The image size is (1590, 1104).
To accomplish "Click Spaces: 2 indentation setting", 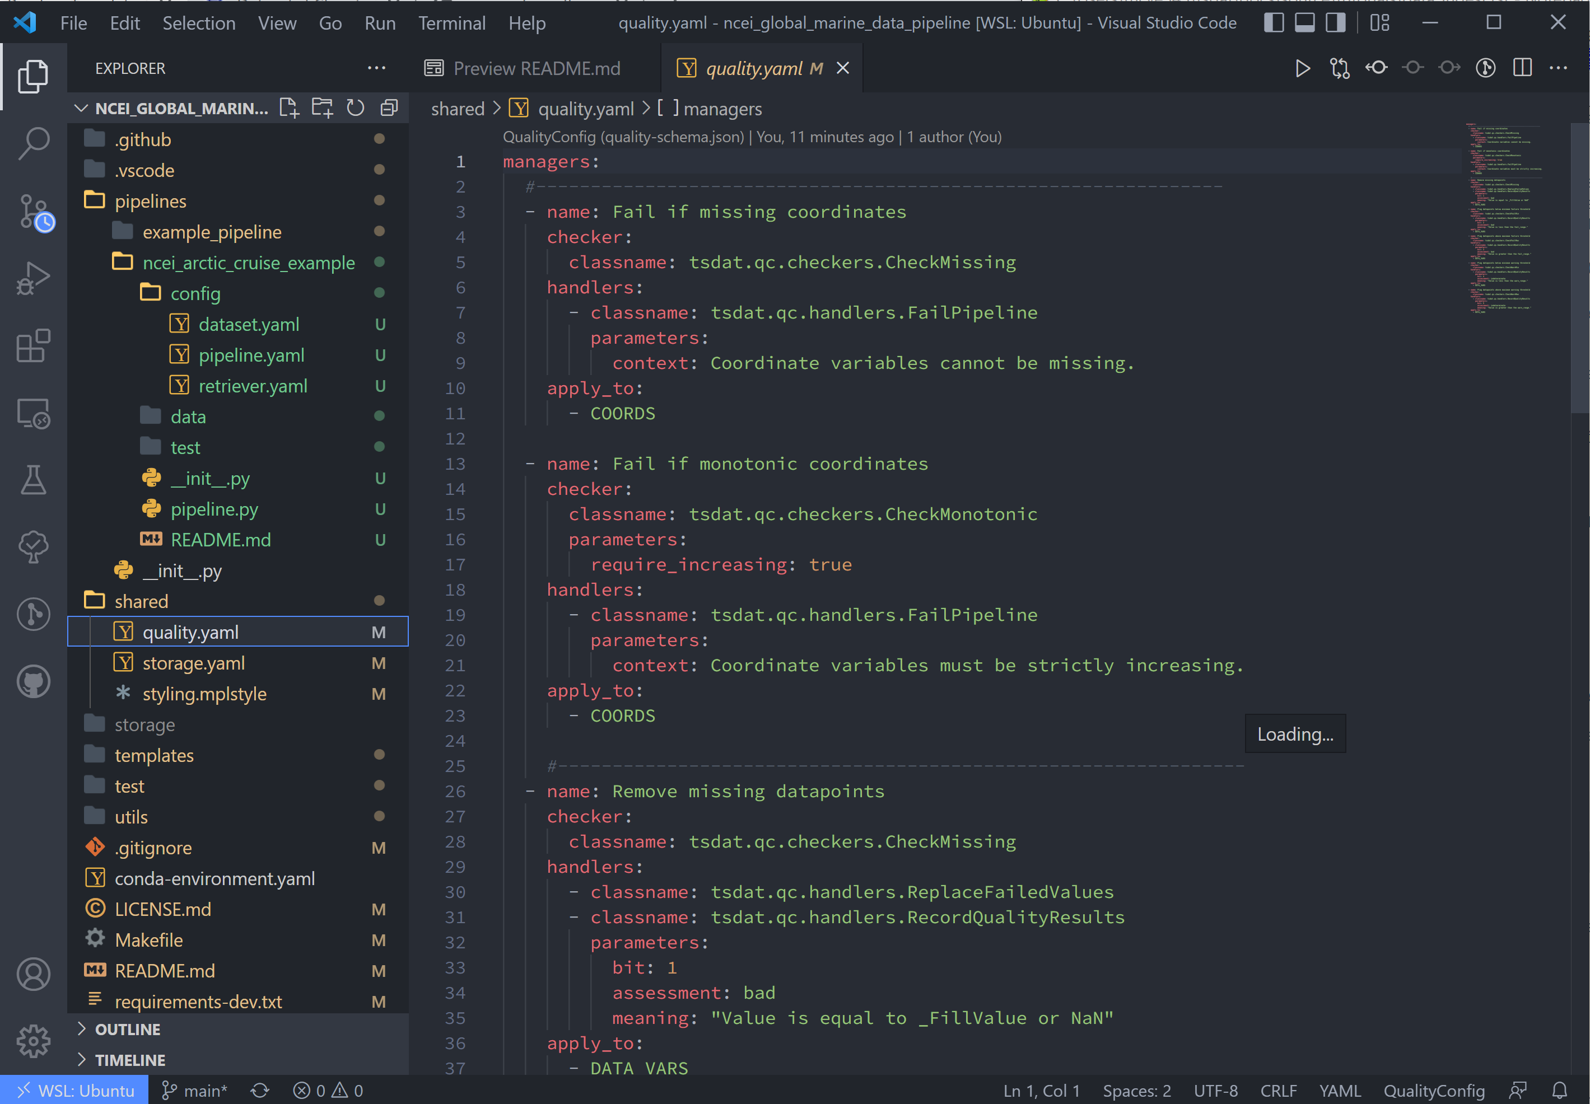I will pyautogui.click(x=1137, y=1090).
